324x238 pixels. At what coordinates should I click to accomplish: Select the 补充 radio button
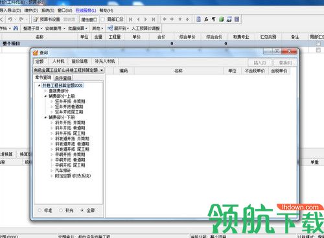click(61, 210)
